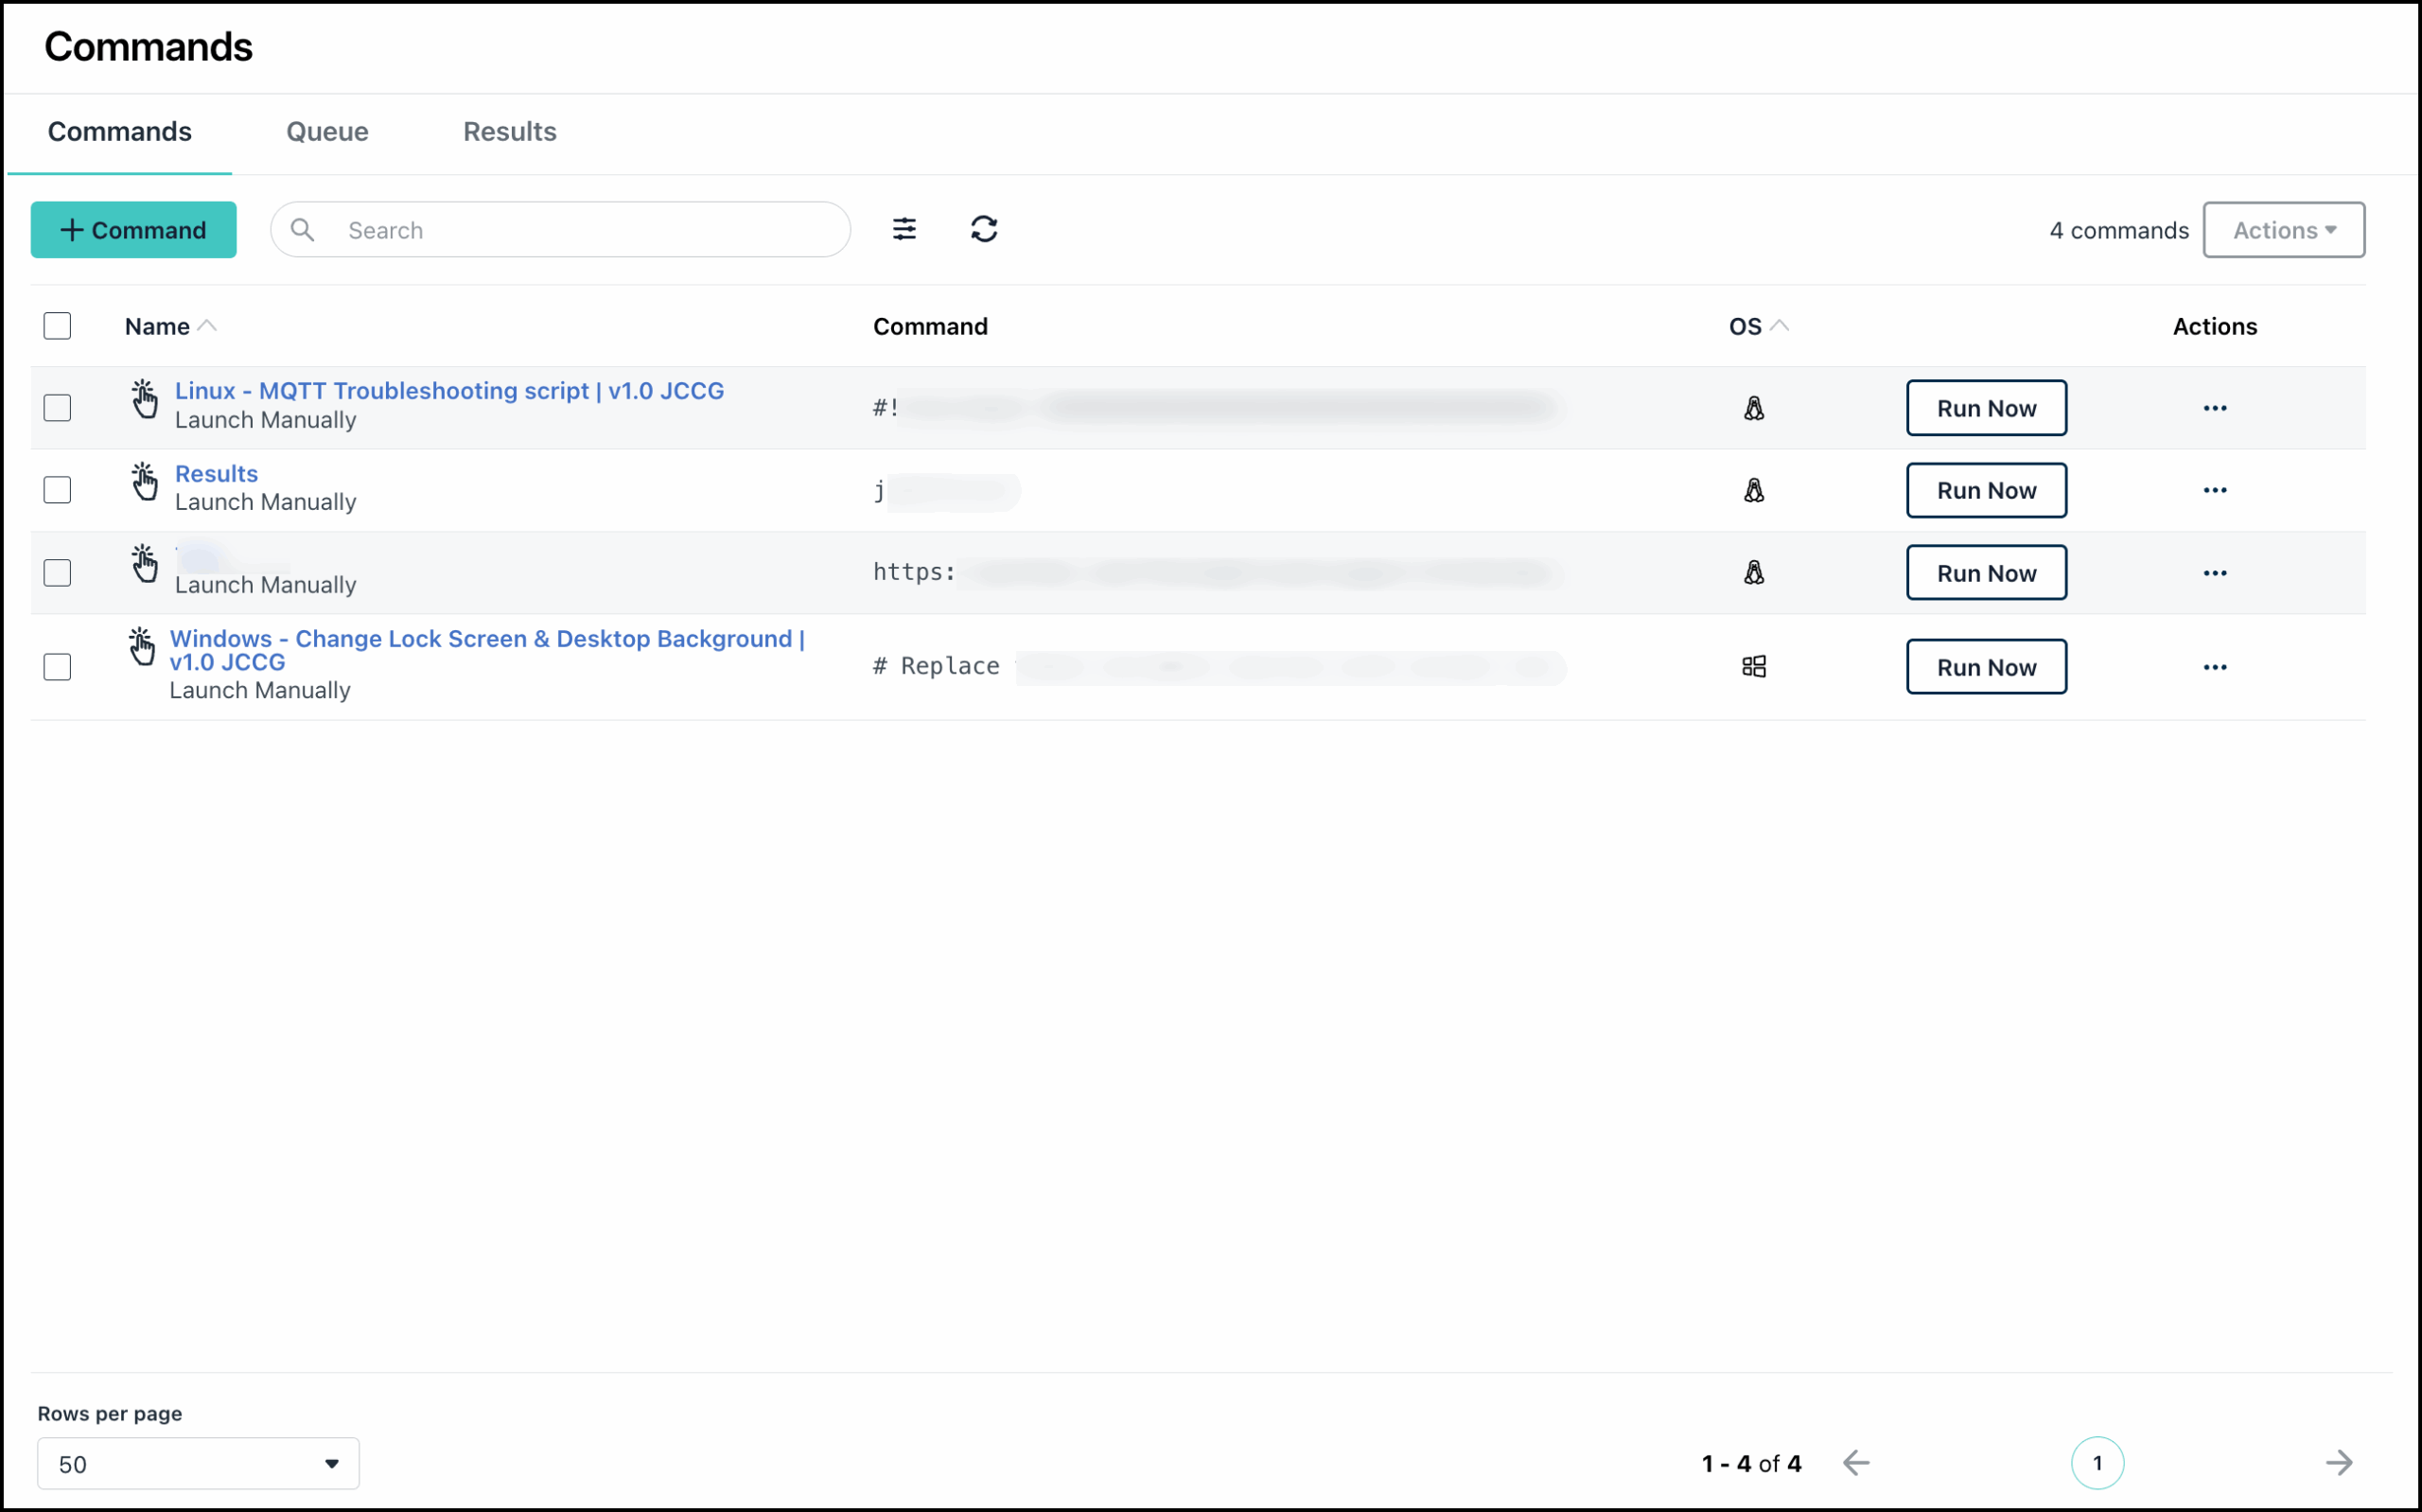Open the Results command link

click(215, 473)
